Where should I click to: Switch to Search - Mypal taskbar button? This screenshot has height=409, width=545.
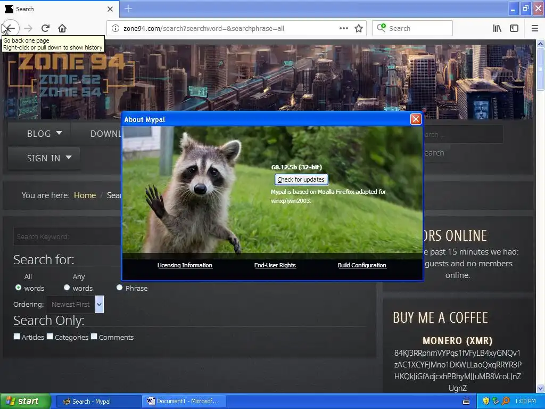(98, 402)
